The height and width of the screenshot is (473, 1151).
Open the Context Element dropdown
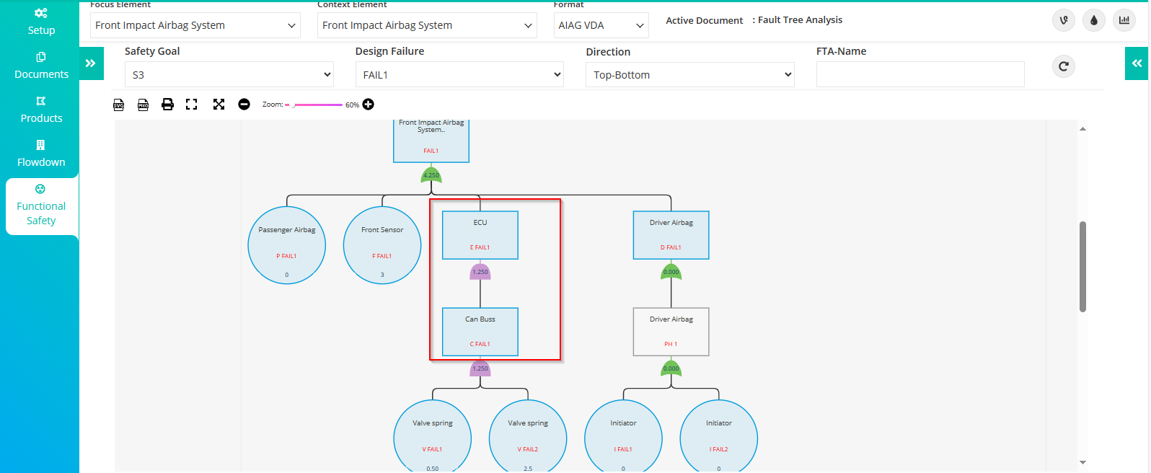coord(427,25)
